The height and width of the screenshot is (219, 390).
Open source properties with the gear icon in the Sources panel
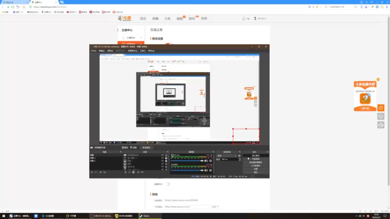click(134, 172)
